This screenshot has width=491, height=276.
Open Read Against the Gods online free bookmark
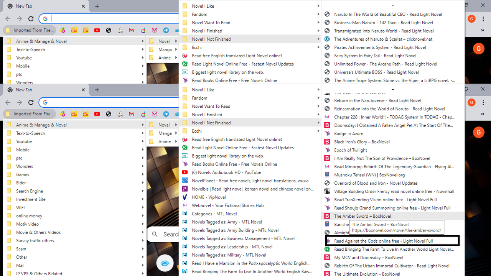393,241
